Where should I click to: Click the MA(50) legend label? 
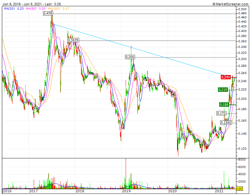(x=31, y=9)
